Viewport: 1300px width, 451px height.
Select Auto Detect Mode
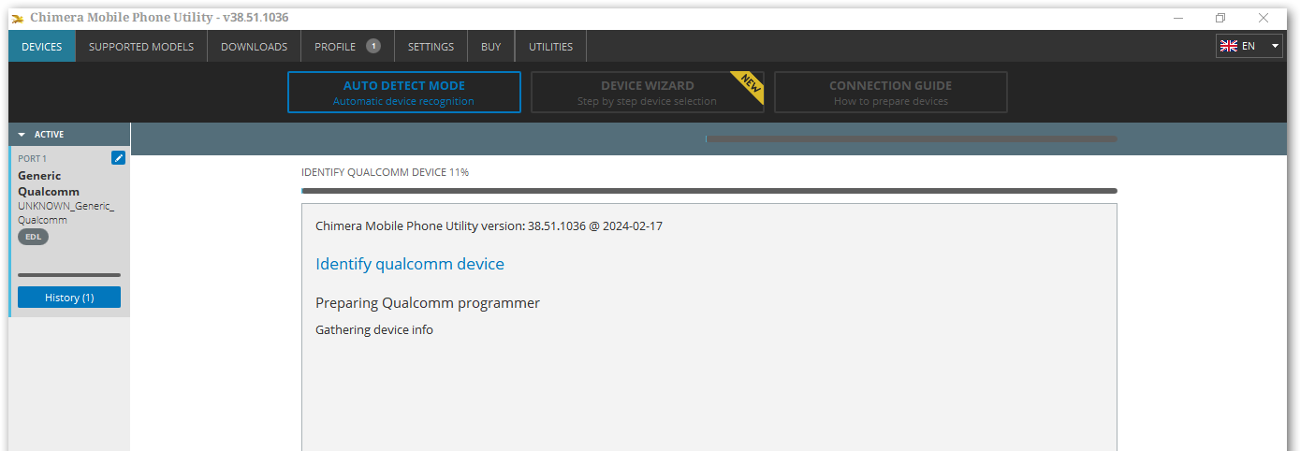[x=404, y=93]
